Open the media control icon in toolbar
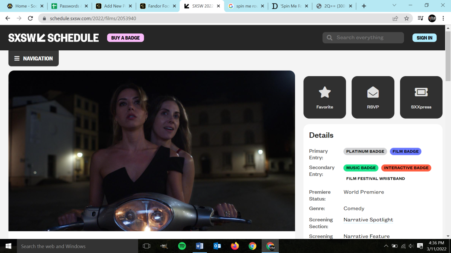Viewport: 451px width, 253px height. [420, 18]
